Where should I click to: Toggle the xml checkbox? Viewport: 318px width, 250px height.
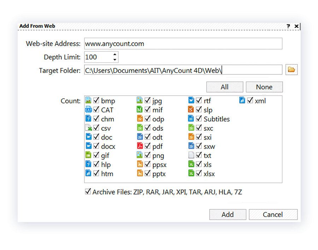(250, 101)
